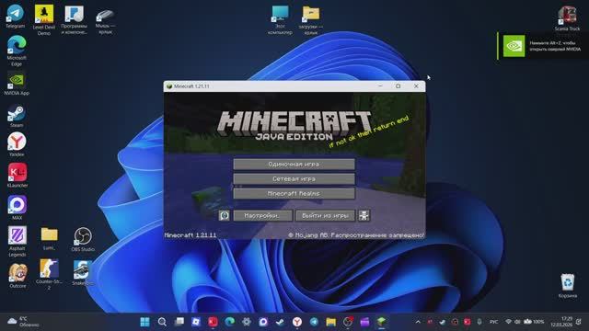Image resolution: width=589 pixels, height=331 pixels.
Task: Open Yandex browser from the taskbar
Action: 297,322
